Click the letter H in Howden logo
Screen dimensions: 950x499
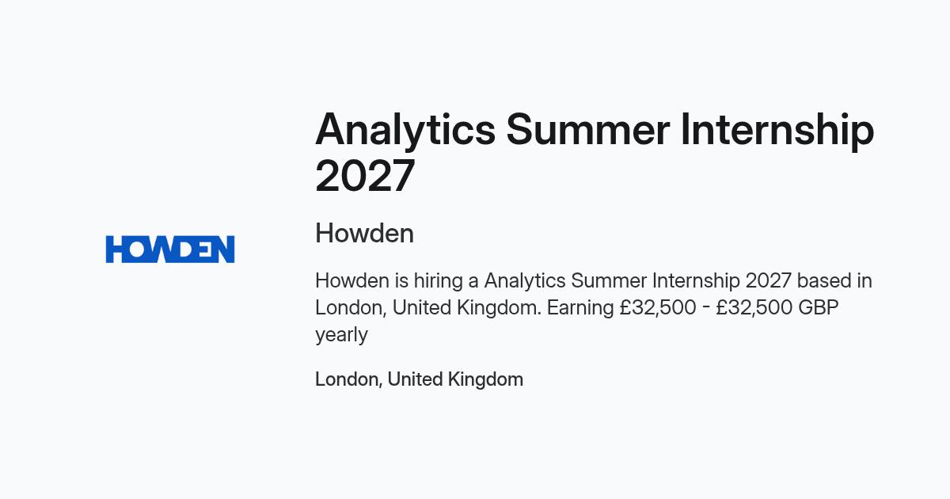(116, 249)
